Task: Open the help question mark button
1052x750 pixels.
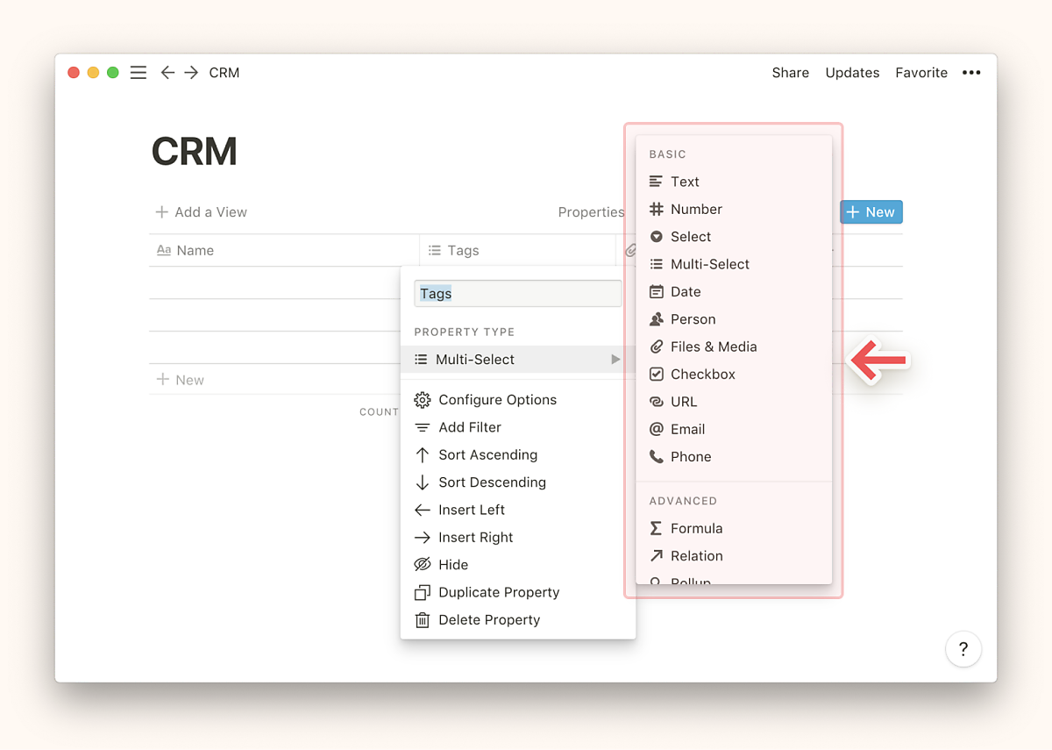Action: tap(963, 649)
